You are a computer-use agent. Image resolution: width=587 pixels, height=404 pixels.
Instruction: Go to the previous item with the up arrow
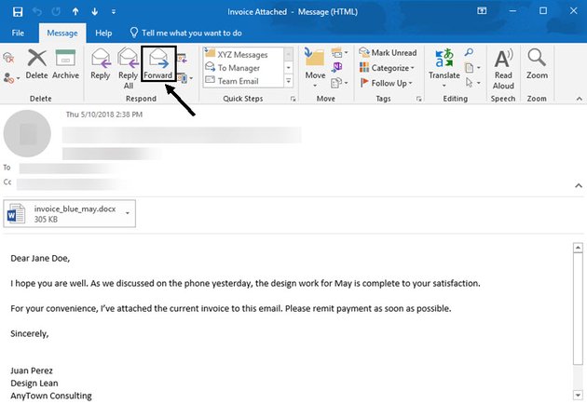click(75, 11)
